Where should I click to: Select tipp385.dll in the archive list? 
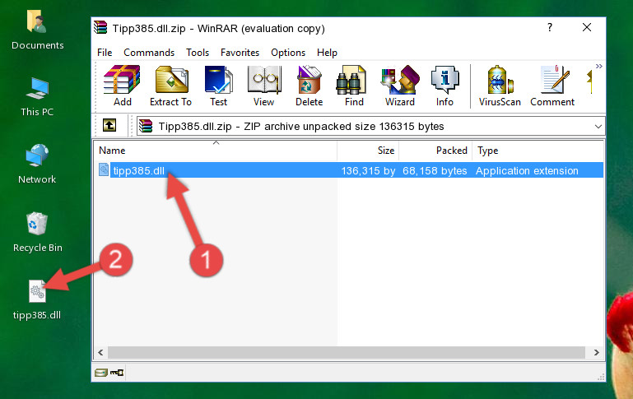pos(138,170)
